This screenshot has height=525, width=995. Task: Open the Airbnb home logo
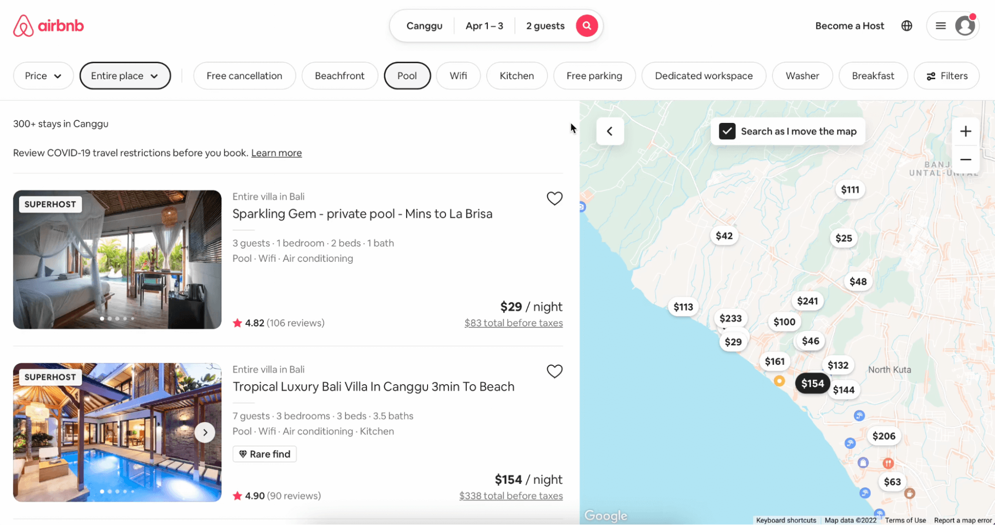pyautogui.click(x=48, y=26)
